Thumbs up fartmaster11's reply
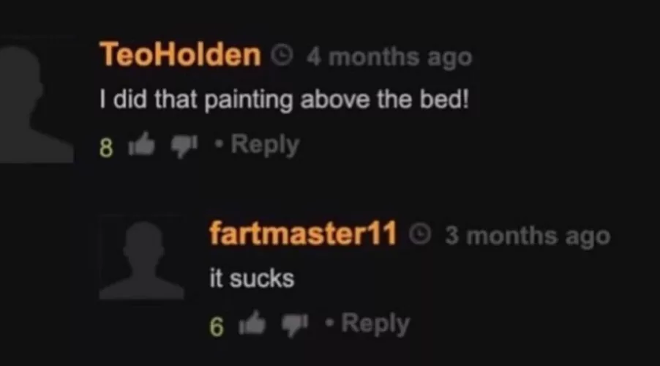660x366 pixels. click(252, 324)
